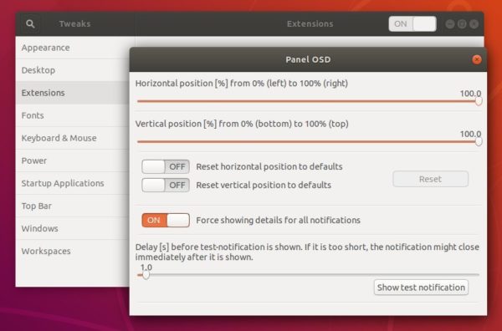This screenshot has width=502, height=331.
Task: Close the Tweaks window
Action: click(474, 24)
